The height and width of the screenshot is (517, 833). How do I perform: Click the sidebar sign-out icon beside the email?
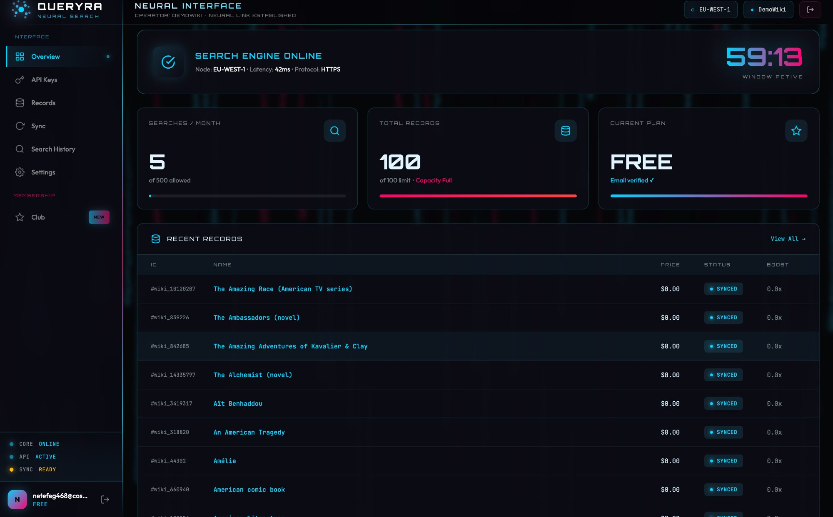click(105, 500)
